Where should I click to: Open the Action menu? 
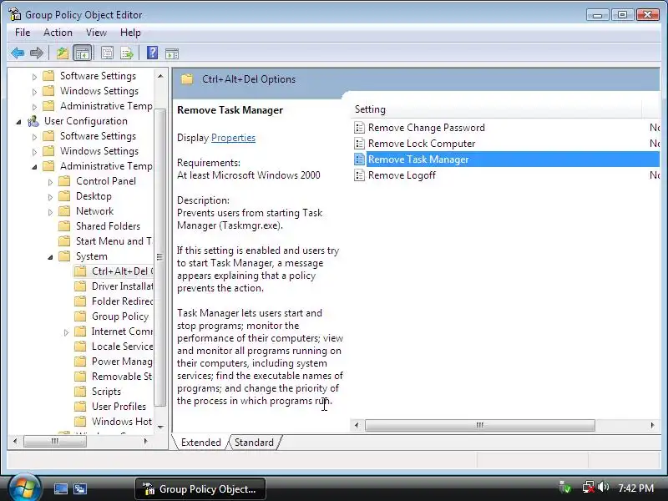(58, 33)
